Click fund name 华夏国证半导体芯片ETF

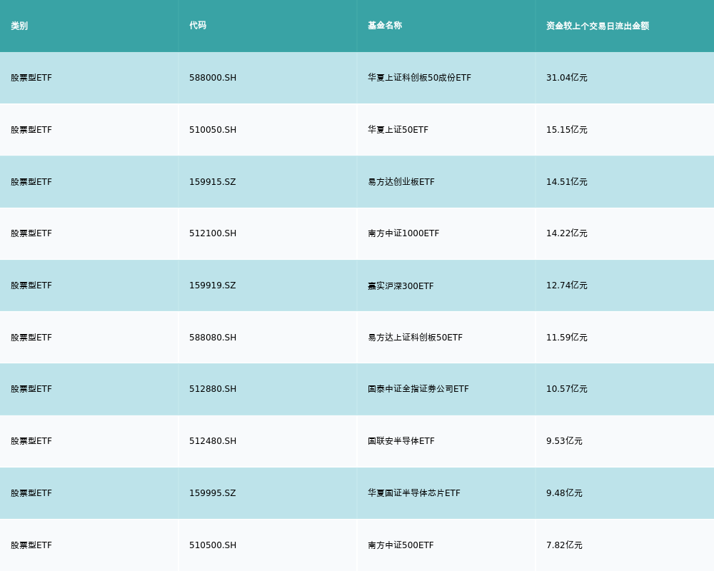pos(414,493)
